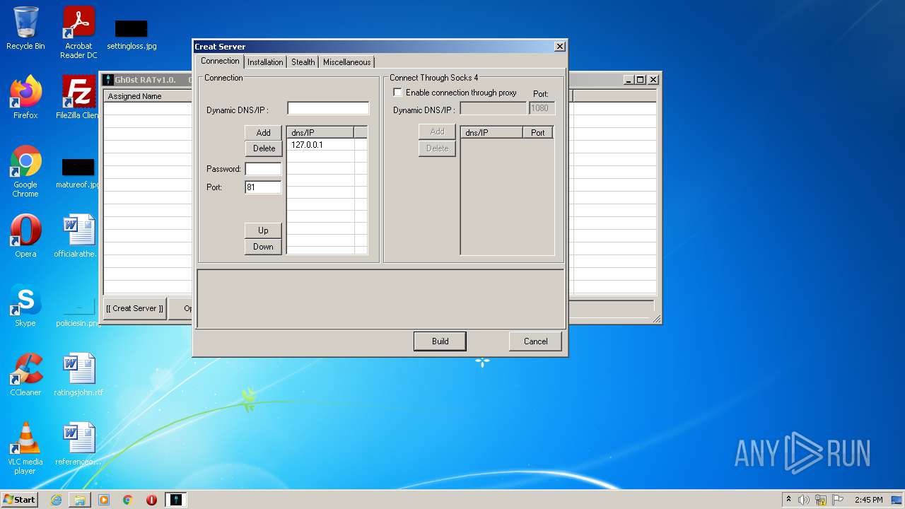Focus the Password field
The width and height of the screenshot is (905, 509).
click(263, 169)
